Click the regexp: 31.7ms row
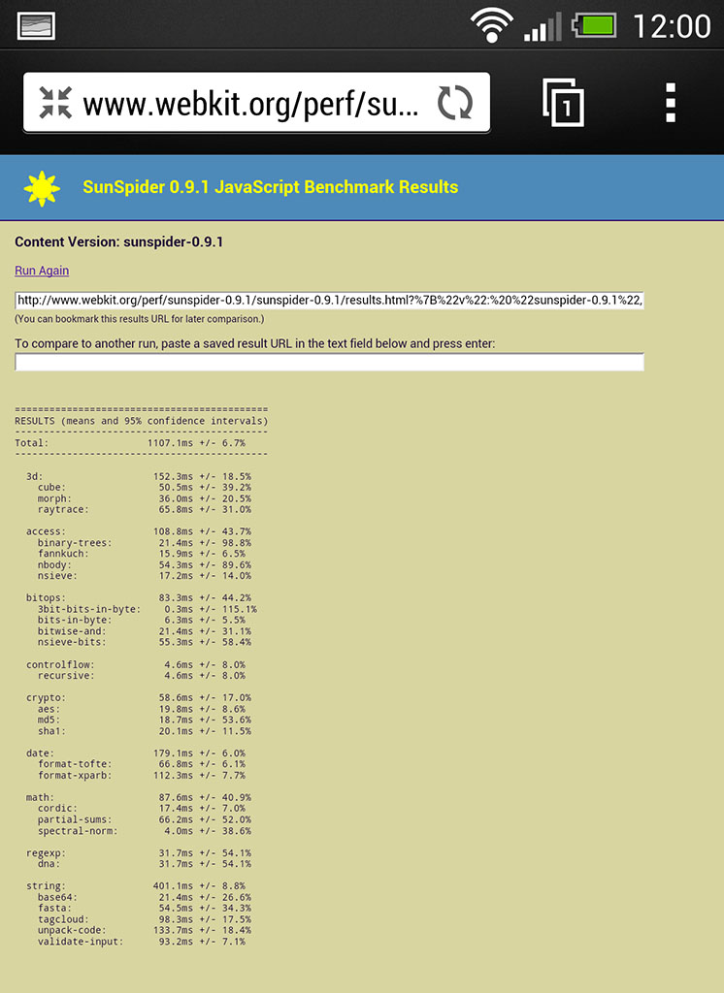 (x=138, y=853)
